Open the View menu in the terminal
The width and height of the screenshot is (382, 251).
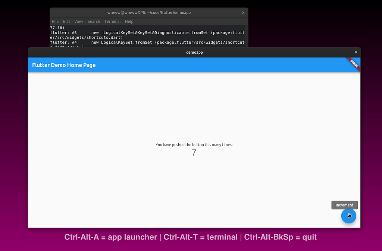tap(78, 21)
